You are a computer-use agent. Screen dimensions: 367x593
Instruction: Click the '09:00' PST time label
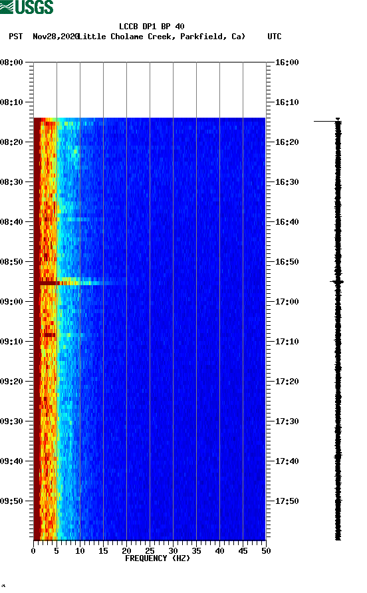(11, 301)
